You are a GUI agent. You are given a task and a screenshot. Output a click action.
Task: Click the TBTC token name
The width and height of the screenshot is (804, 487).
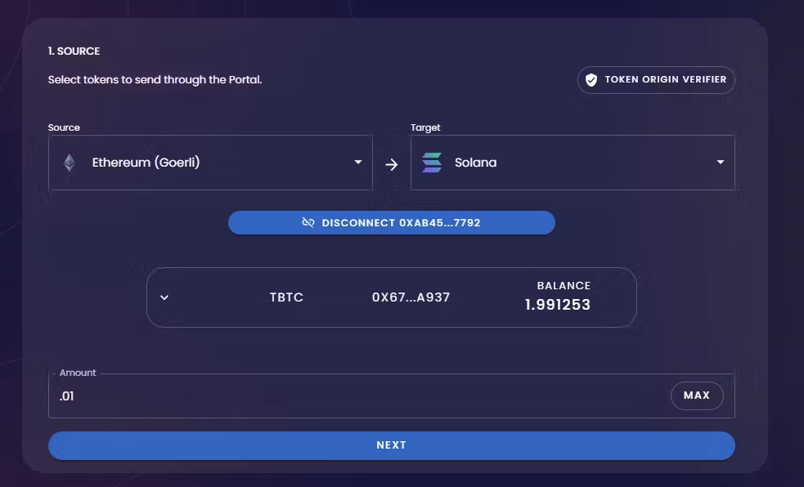tap(285, 297)
